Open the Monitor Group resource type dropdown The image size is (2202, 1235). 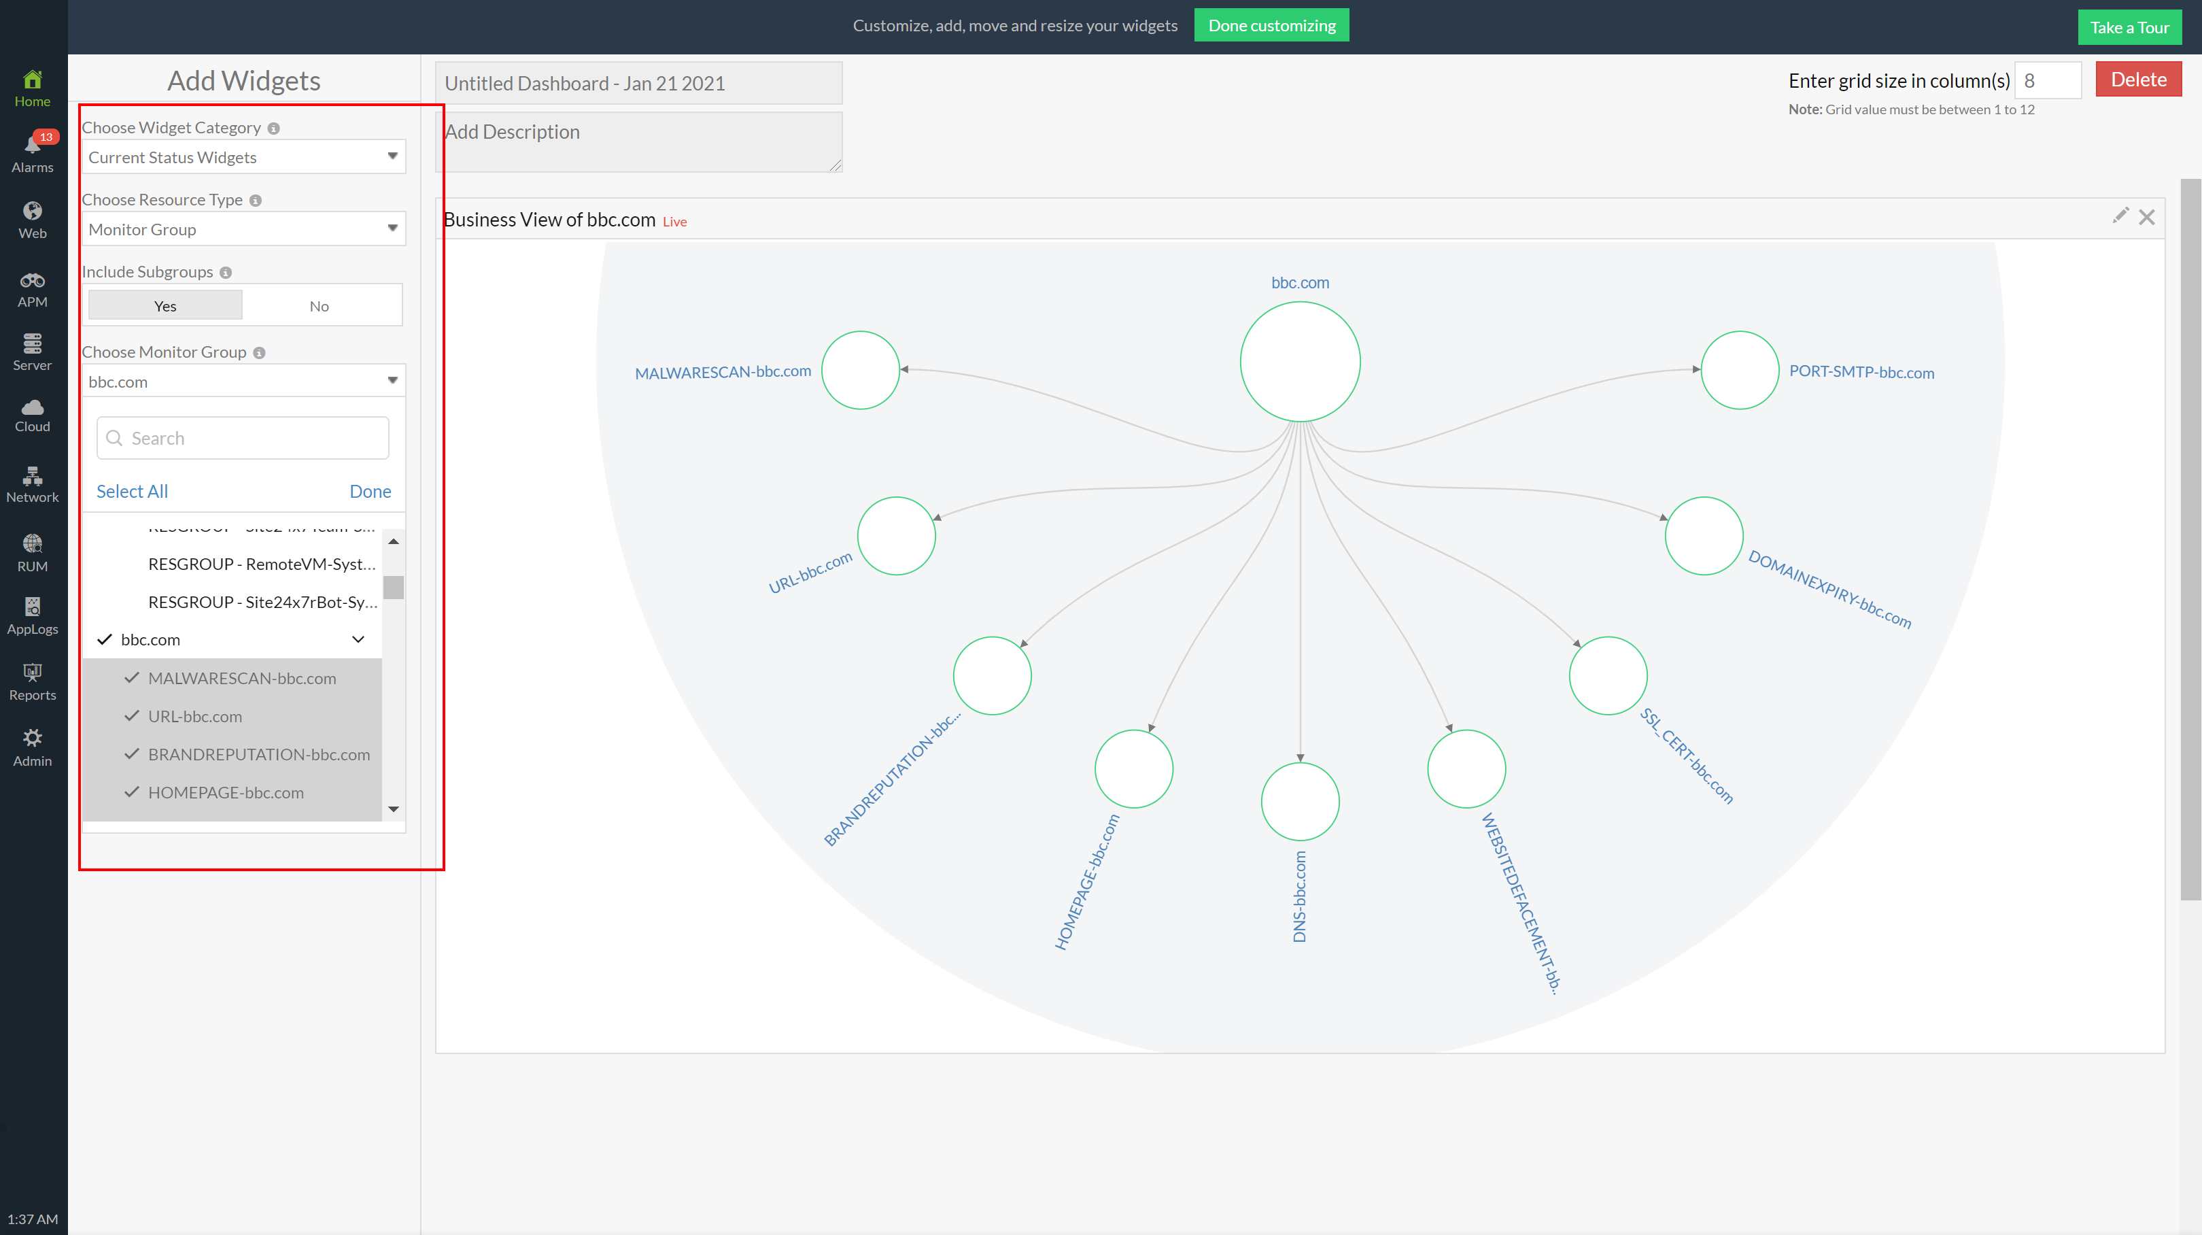tap(243, 229)
